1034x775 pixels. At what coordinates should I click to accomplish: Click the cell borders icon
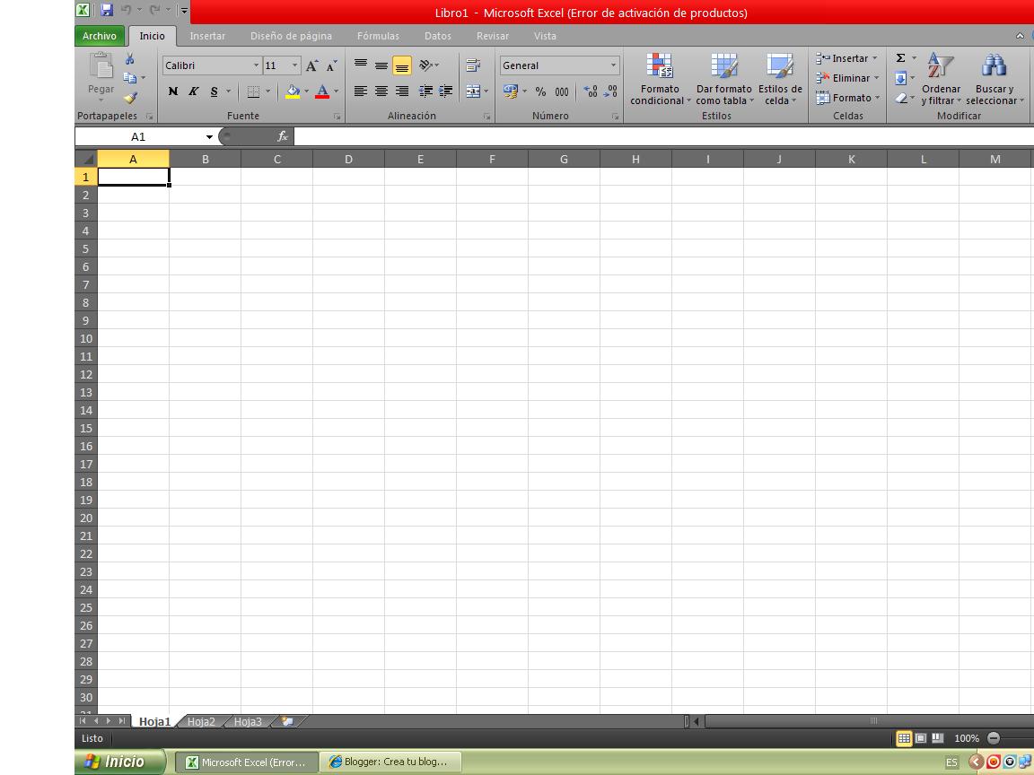click(x=253, y=91)
